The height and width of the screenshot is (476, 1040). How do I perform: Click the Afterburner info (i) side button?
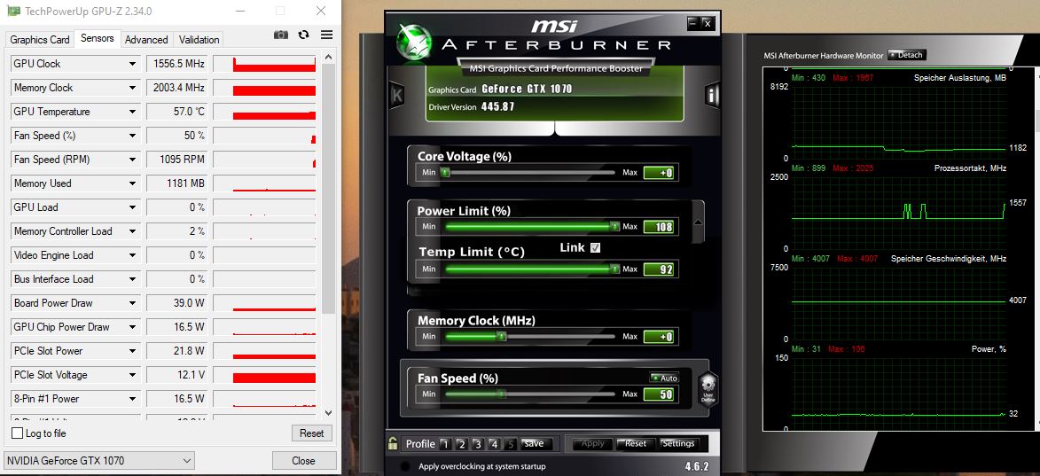tap(712, 96)
